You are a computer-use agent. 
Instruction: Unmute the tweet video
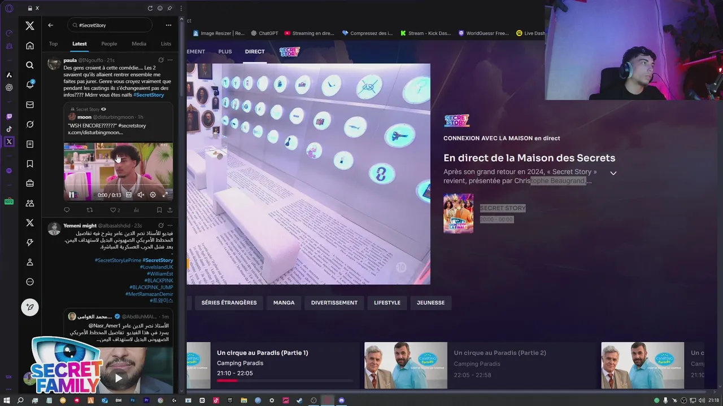141,195
